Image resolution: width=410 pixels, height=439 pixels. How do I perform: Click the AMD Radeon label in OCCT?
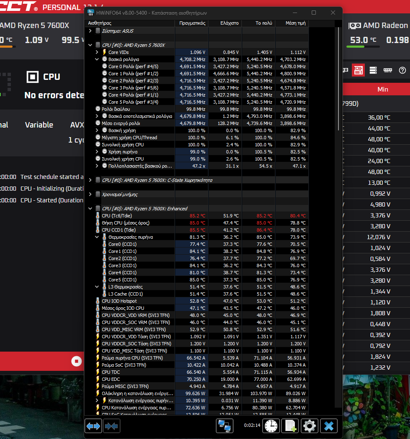pos(385,26)
